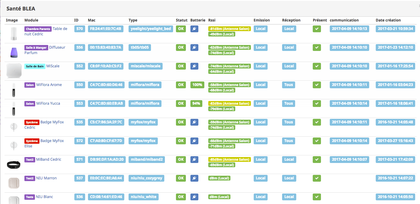Click communication time 2017-04-09 14:10:07
Screen dimensions: 420x204
[349, 159]
